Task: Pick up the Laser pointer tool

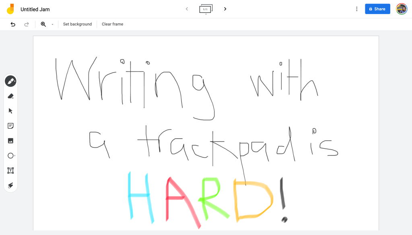Action: pos(10,185)
